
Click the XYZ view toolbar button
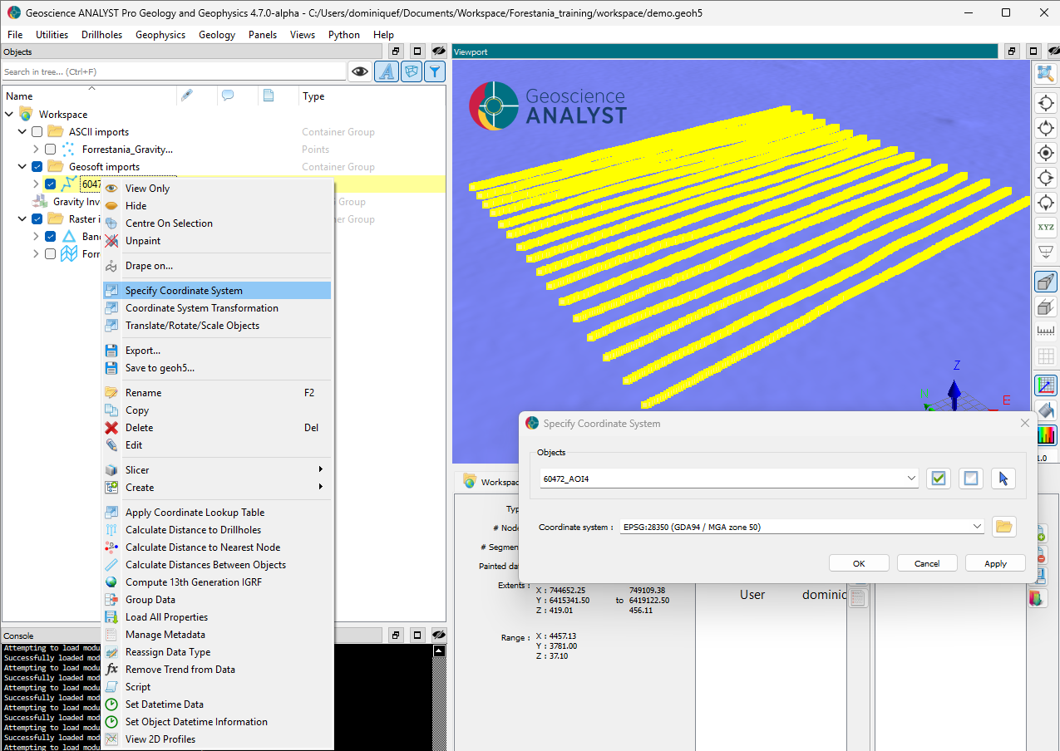(1045, 228)
